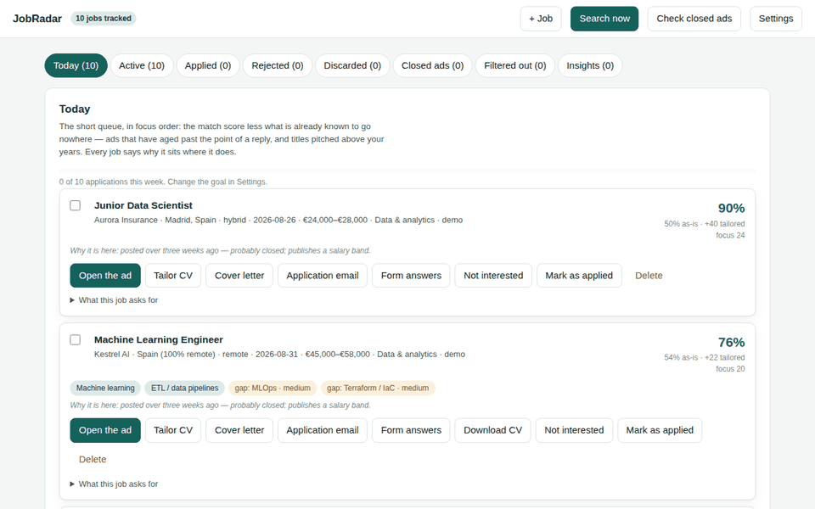Create Application email for Junior Data Scientist
The image size is (815, 509).
tap(323, 275)
